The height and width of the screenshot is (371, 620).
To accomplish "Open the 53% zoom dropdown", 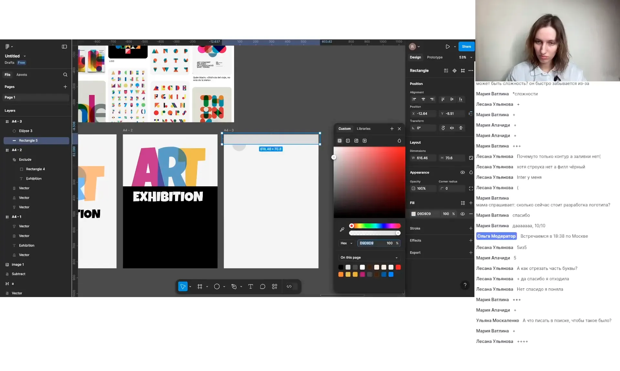I will (465, 57).
